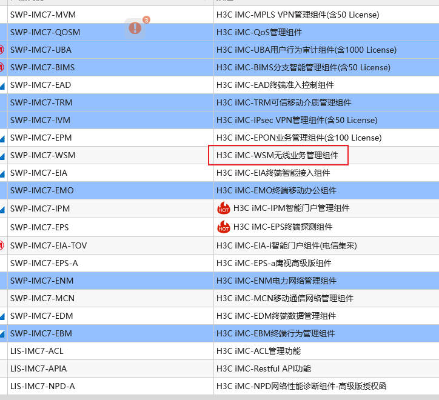
Task: Click the H3C iMC-BIMS分支智能管理组件 description
Action: [304, 67]
